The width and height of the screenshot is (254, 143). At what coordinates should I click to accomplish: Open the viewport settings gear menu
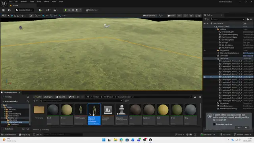[192, 15]
